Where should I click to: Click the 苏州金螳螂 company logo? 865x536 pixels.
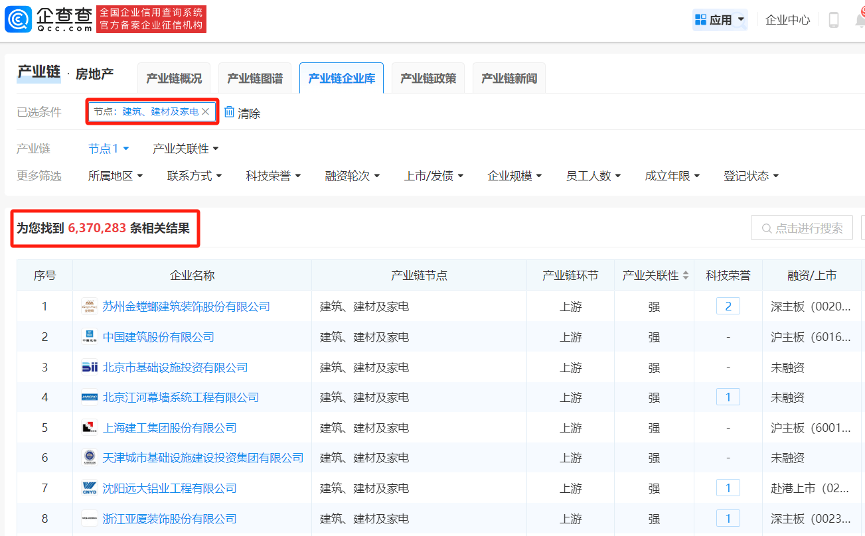90,306
